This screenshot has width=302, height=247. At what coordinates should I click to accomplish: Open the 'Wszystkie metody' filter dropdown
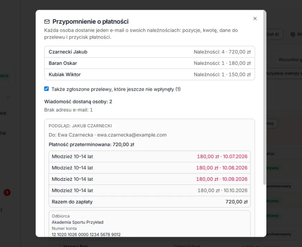click(x=283, y=73)
